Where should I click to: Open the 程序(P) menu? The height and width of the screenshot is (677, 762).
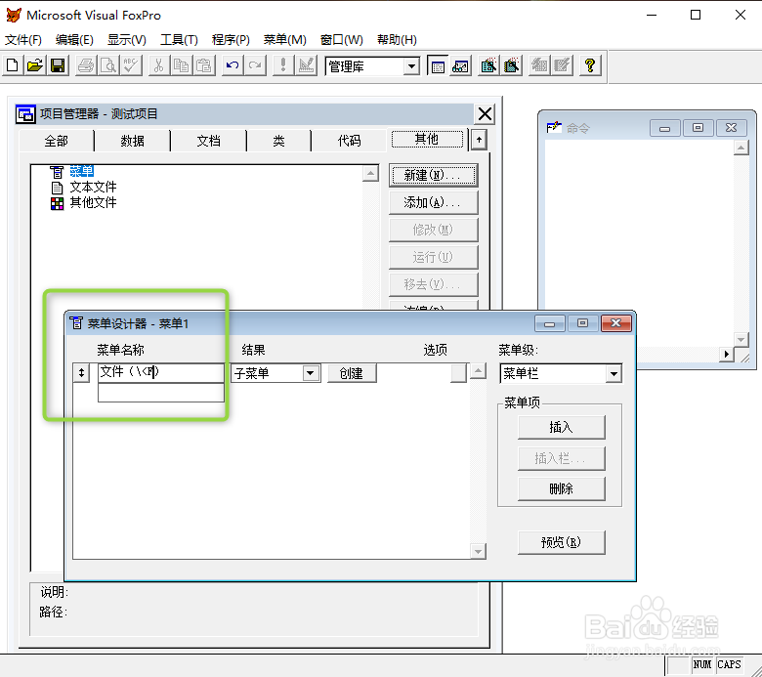coord(231,40)
